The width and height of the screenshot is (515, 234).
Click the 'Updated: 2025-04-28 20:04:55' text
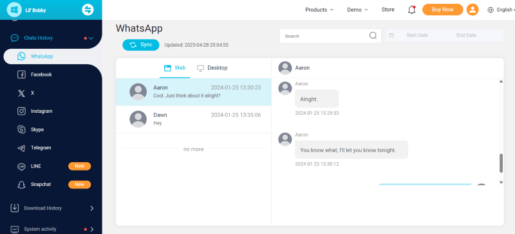(196, 45)
